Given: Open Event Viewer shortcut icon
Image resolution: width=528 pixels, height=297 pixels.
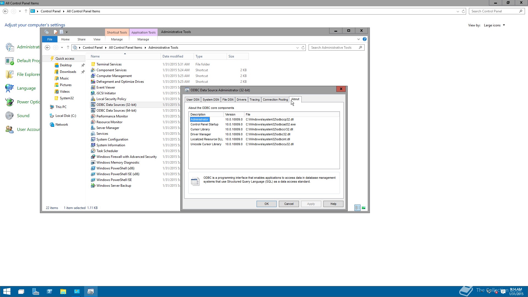Looking at the screenshot, I should 93,87.
